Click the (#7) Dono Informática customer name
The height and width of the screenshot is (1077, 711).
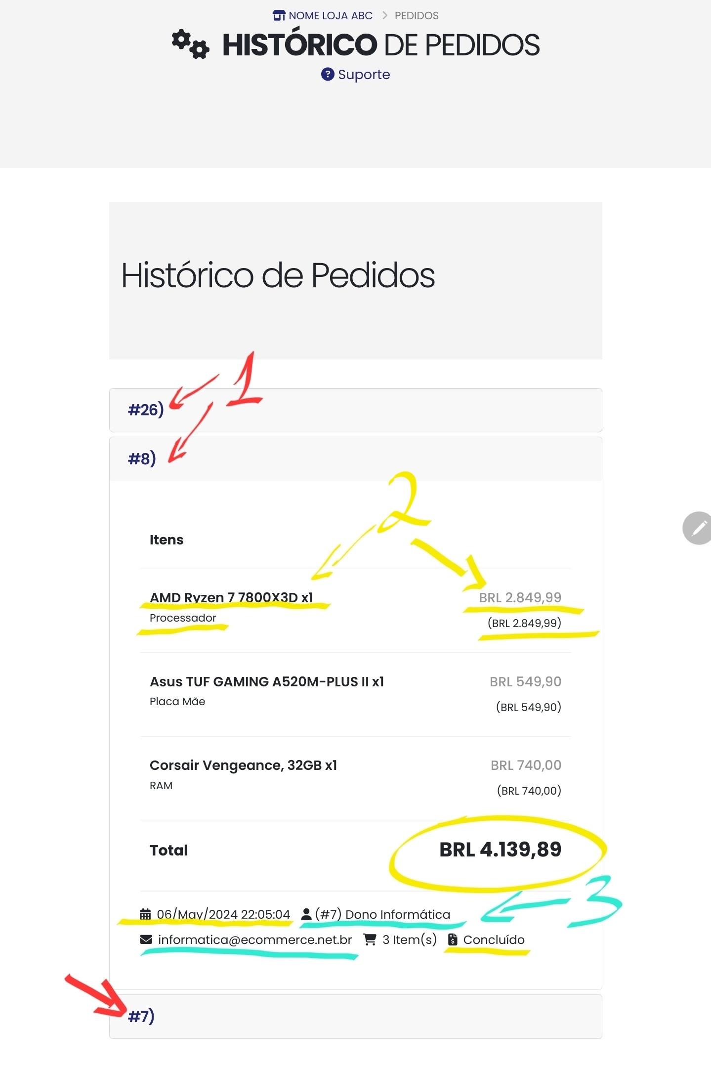(x=382, y=914)
